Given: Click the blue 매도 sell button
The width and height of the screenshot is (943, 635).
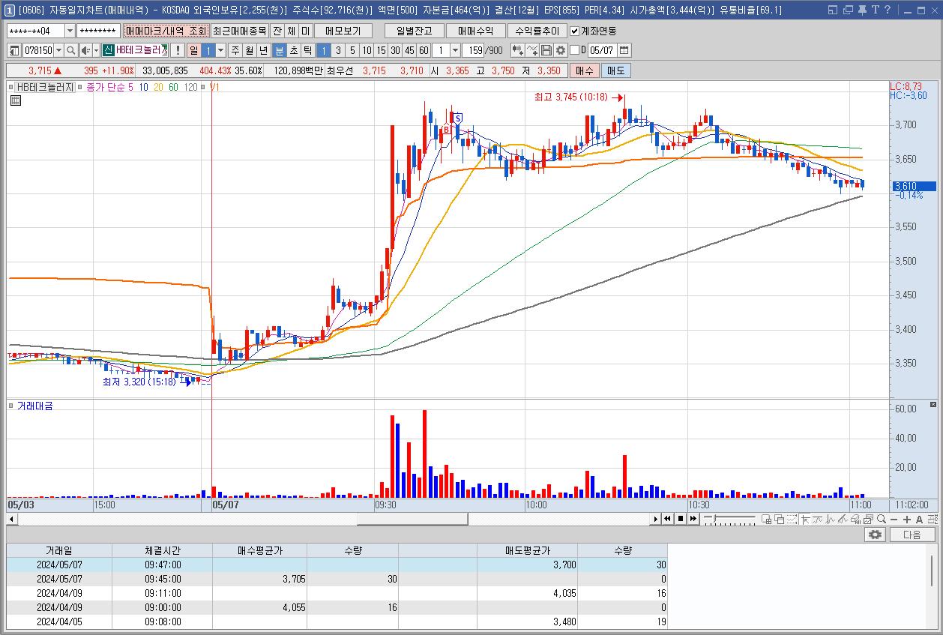Looking at the screenshot, I should tap(615, 70).
